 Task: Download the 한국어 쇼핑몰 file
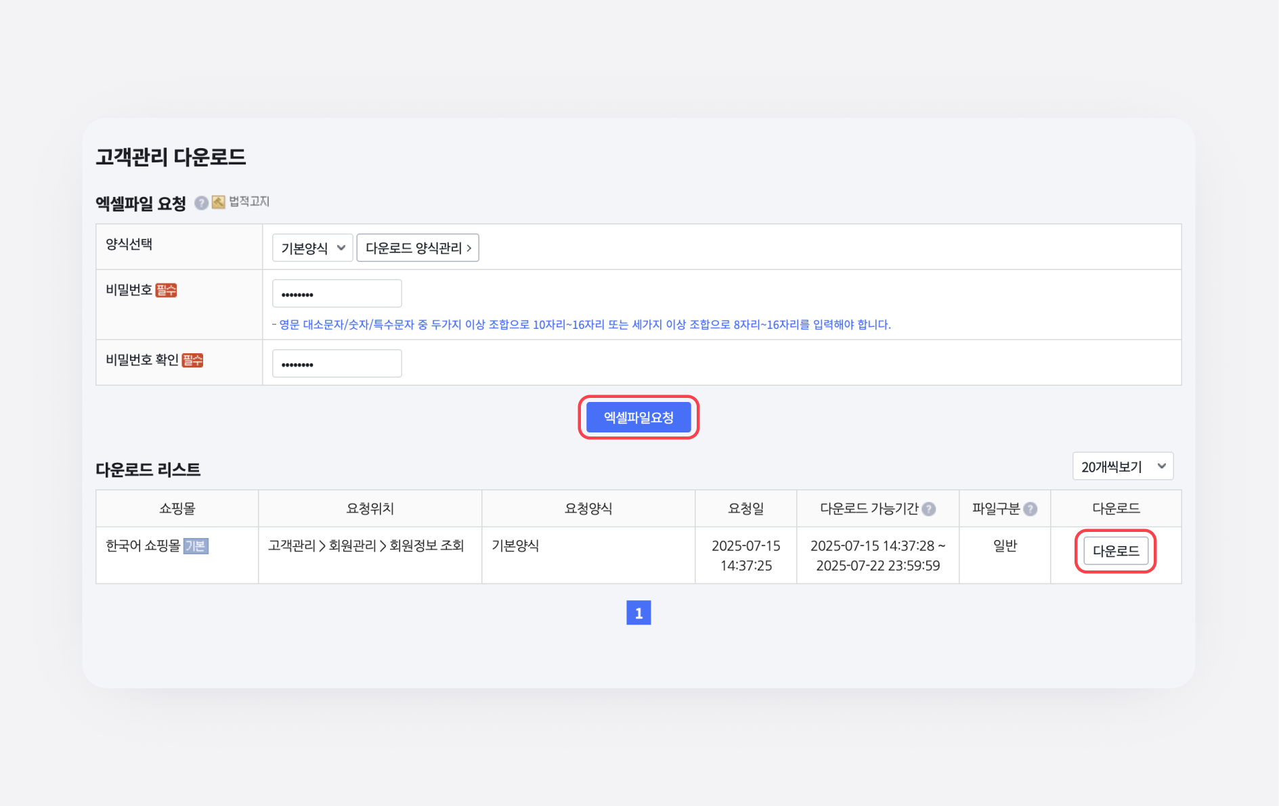pyautogui.click(x=1116, y=551)
